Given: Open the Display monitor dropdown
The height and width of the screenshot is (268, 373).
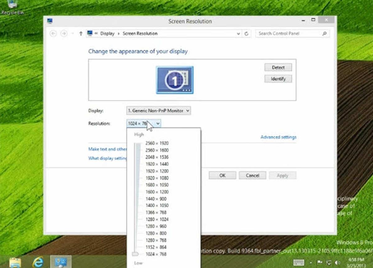Looking at the screenshot, I should pos(159,110).
